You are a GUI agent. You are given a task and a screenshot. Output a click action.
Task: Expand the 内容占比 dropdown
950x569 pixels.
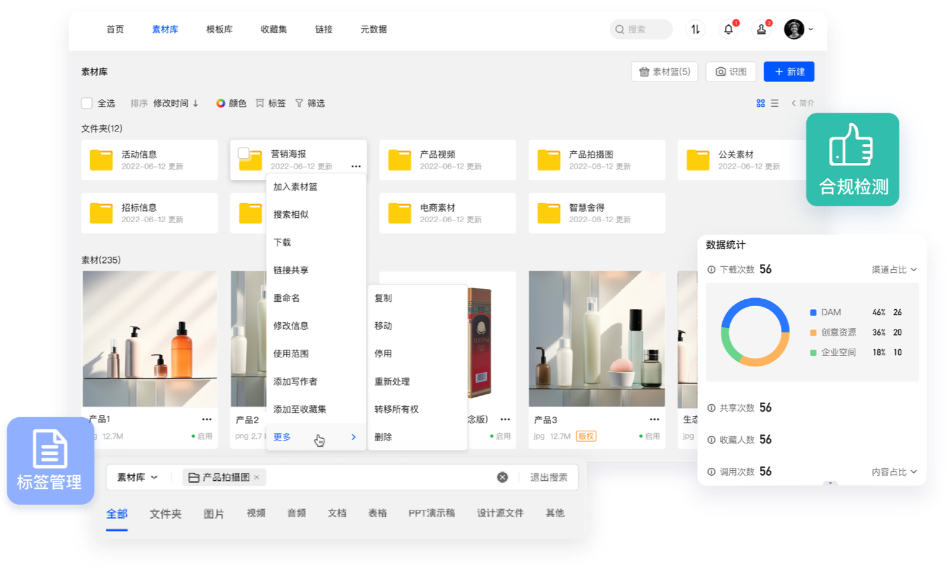point(894,471)
